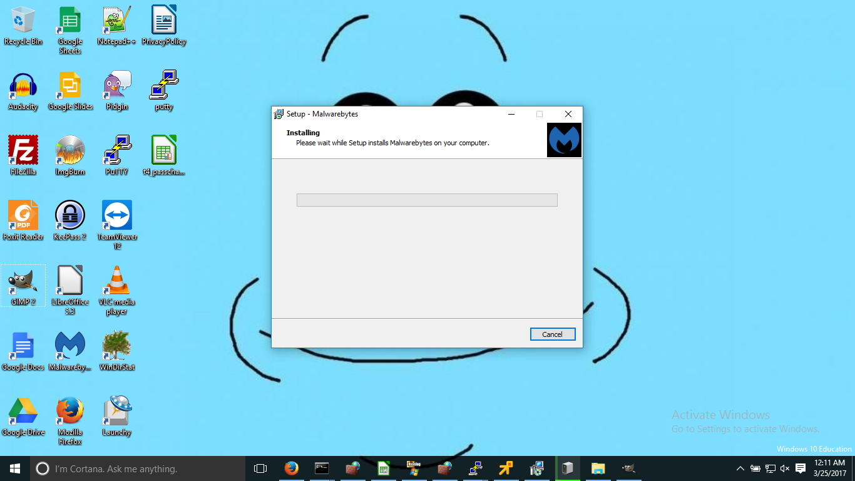The width and height of the screenshot is (855, 481).
Task: Open File Explorer from the taskbar
Action: point(598,468)
